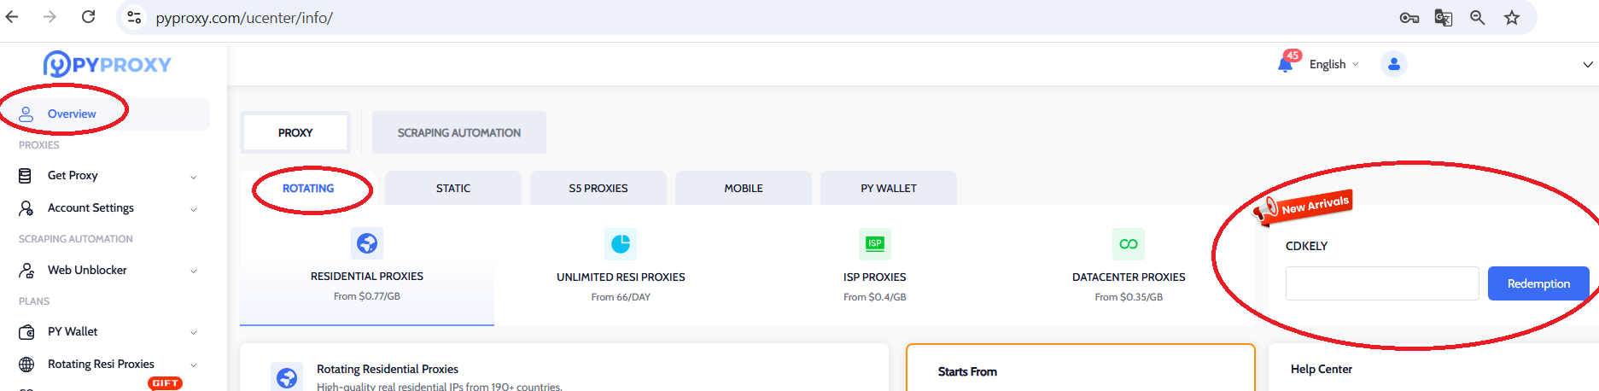Expand Account Settings in the sidebar
1599x391 pixels.
coord(107,208)
